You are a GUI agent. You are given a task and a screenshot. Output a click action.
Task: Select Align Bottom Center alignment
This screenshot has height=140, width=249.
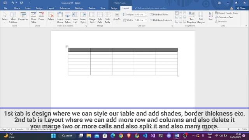pyautogui.click(x=181, y=21)
